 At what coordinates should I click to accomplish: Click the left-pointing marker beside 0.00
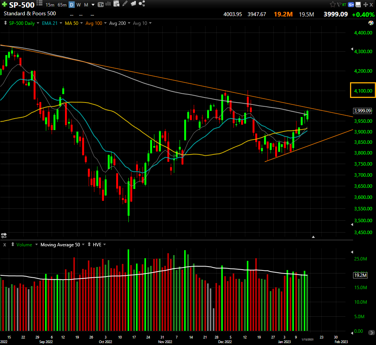(x=352, y=333)
